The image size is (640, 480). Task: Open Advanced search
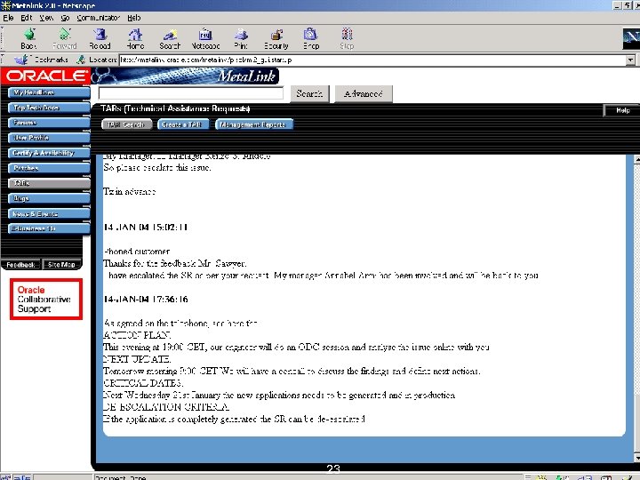coord(364,94)
